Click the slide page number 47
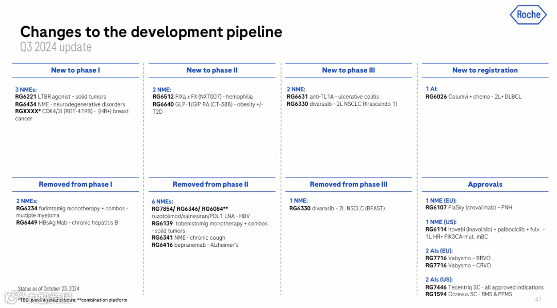Viewport: 557px width, 308px height. click(538, 299)
